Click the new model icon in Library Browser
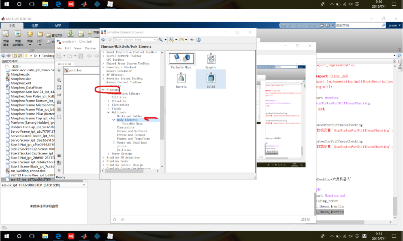The width and height of the screenshot is (403, 241). (x=171, y=40)
